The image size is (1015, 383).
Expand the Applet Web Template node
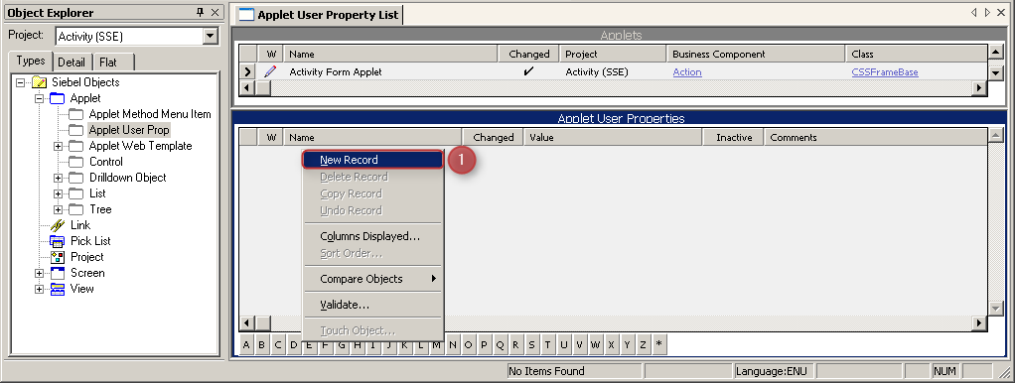59,146
